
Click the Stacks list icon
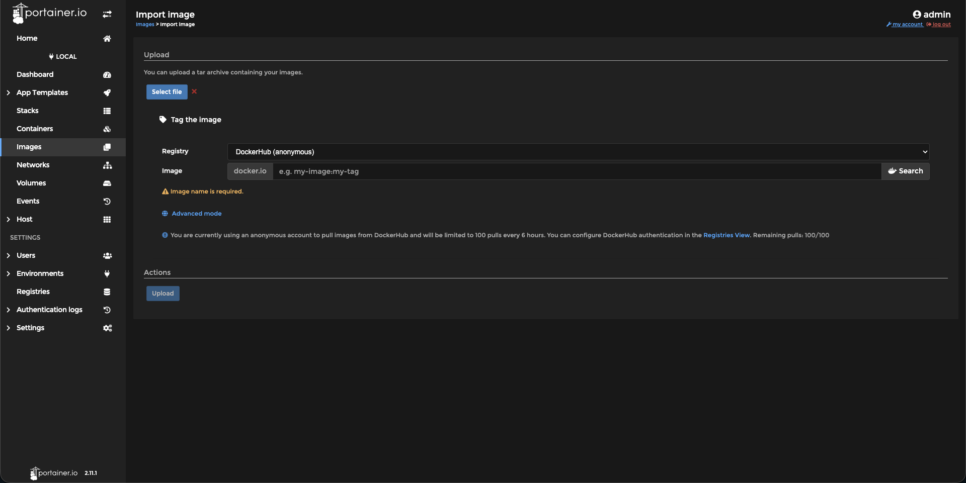pos(107,111)
